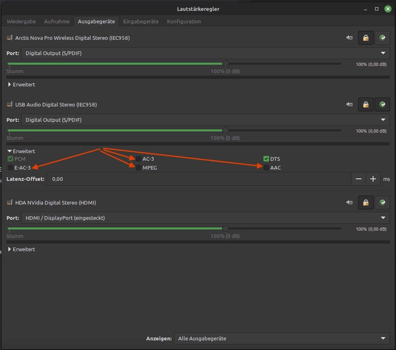Maximize the Lautstärkeregler window
Viewport: 396px width, 350px height.
tap(377, 9)
